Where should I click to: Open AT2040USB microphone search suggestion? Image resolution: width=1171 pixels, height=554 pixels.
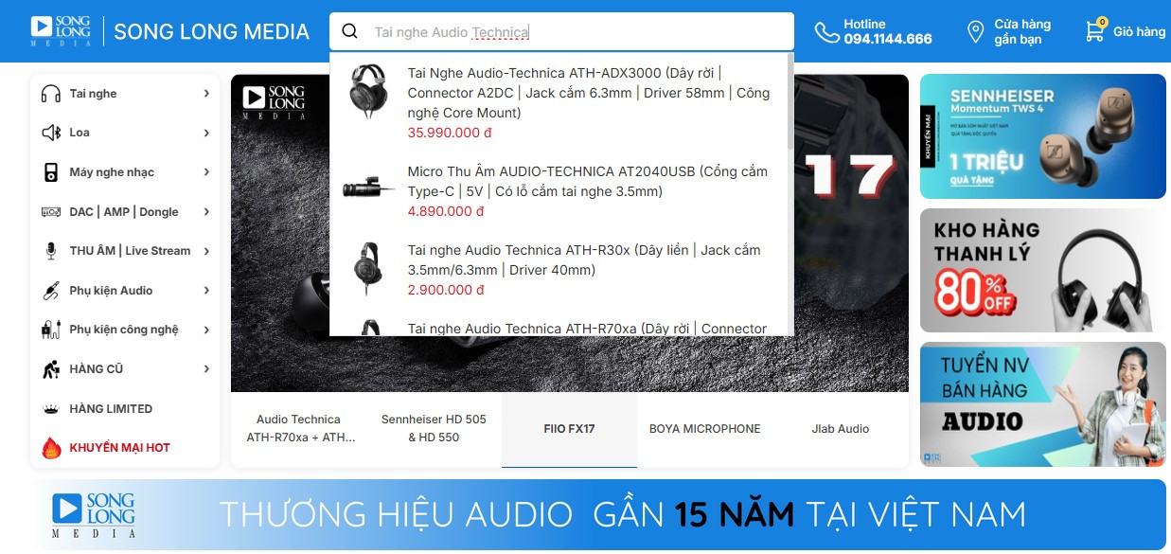click(559, 191)
